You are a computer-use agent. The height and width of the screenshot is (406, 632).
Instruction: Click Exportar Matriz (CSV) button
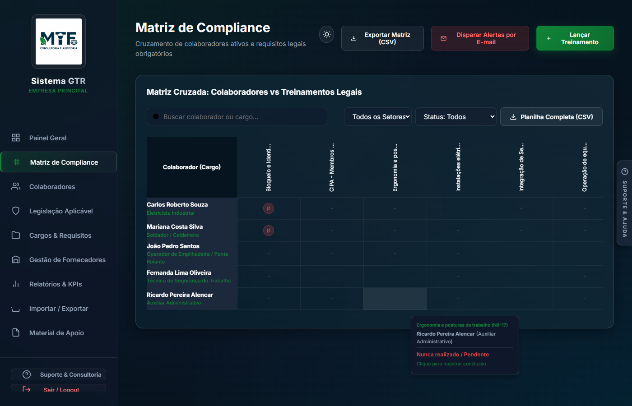coord(382,38)
